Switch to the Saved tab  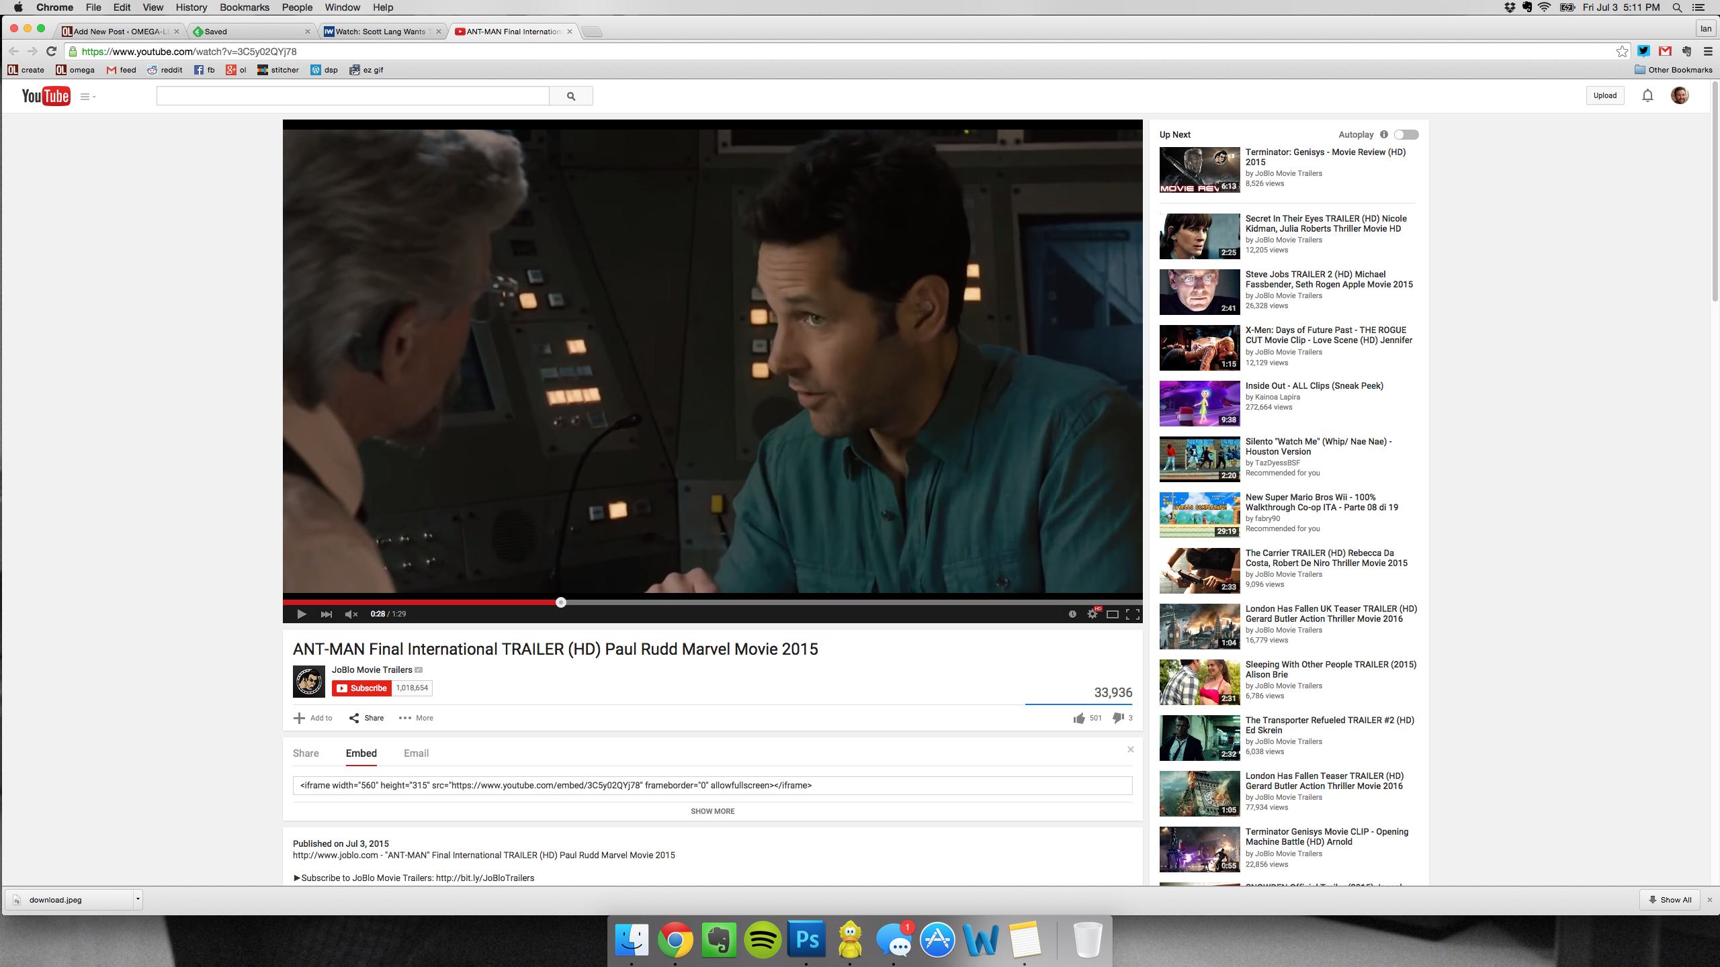252,32
